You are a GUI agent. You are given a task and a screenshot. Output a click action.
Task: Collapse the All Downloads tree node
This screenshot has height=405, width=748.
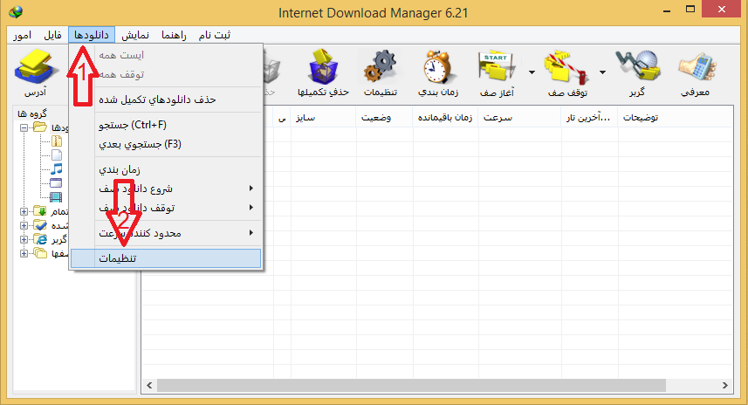coord(24,127)
